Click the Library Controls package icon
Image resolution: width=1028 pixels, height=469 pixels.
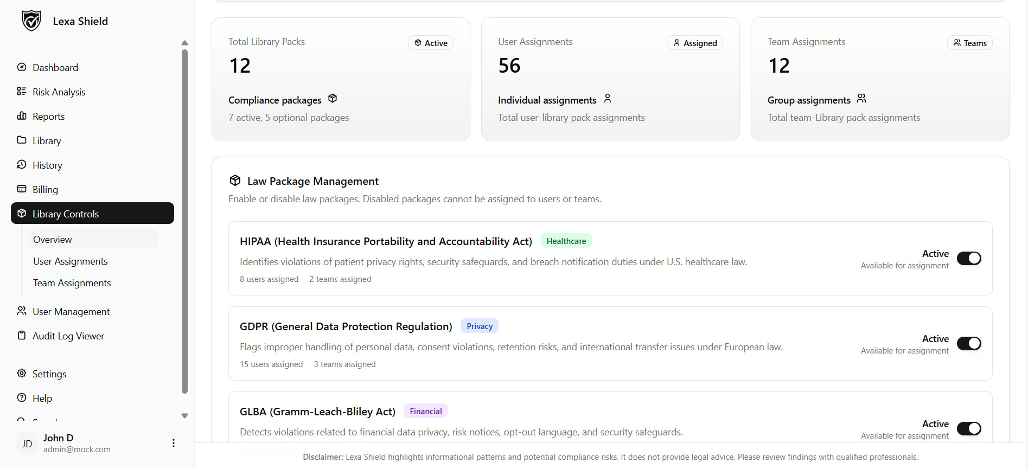point(22,213)
